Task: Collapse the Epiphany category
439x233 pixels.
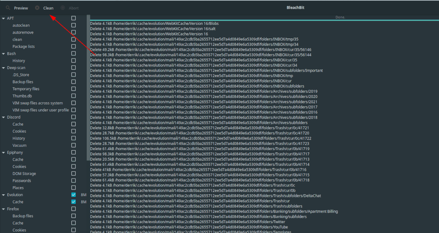Action: click(x=3, y=153)
